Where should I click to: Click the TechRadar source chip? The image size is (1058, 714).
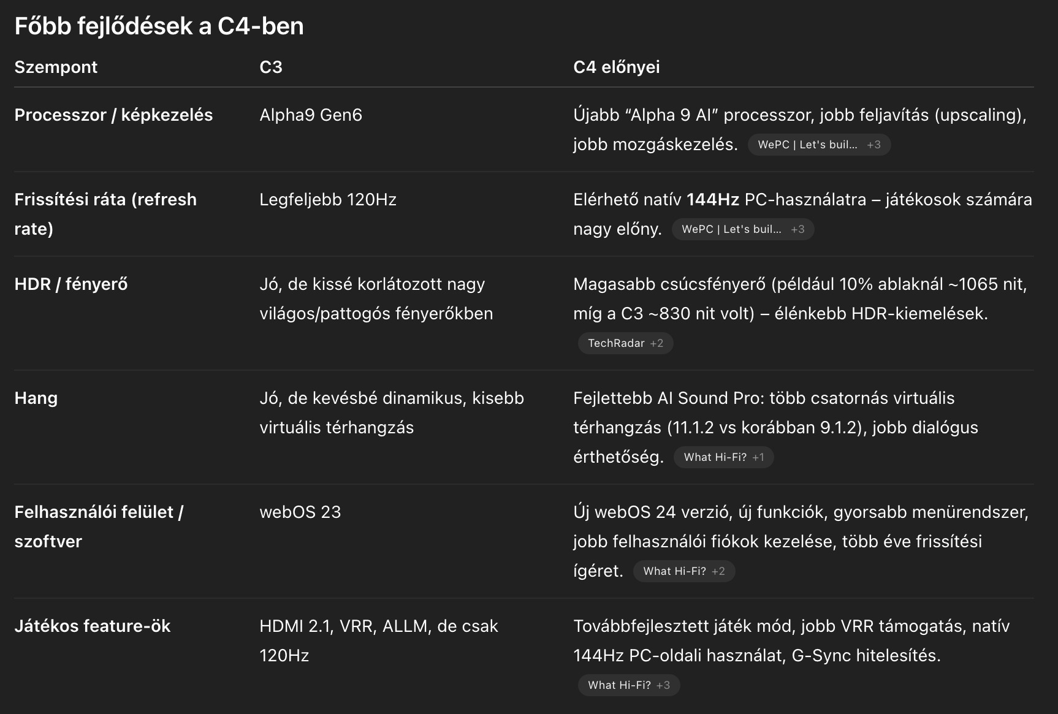click(625, 343)
